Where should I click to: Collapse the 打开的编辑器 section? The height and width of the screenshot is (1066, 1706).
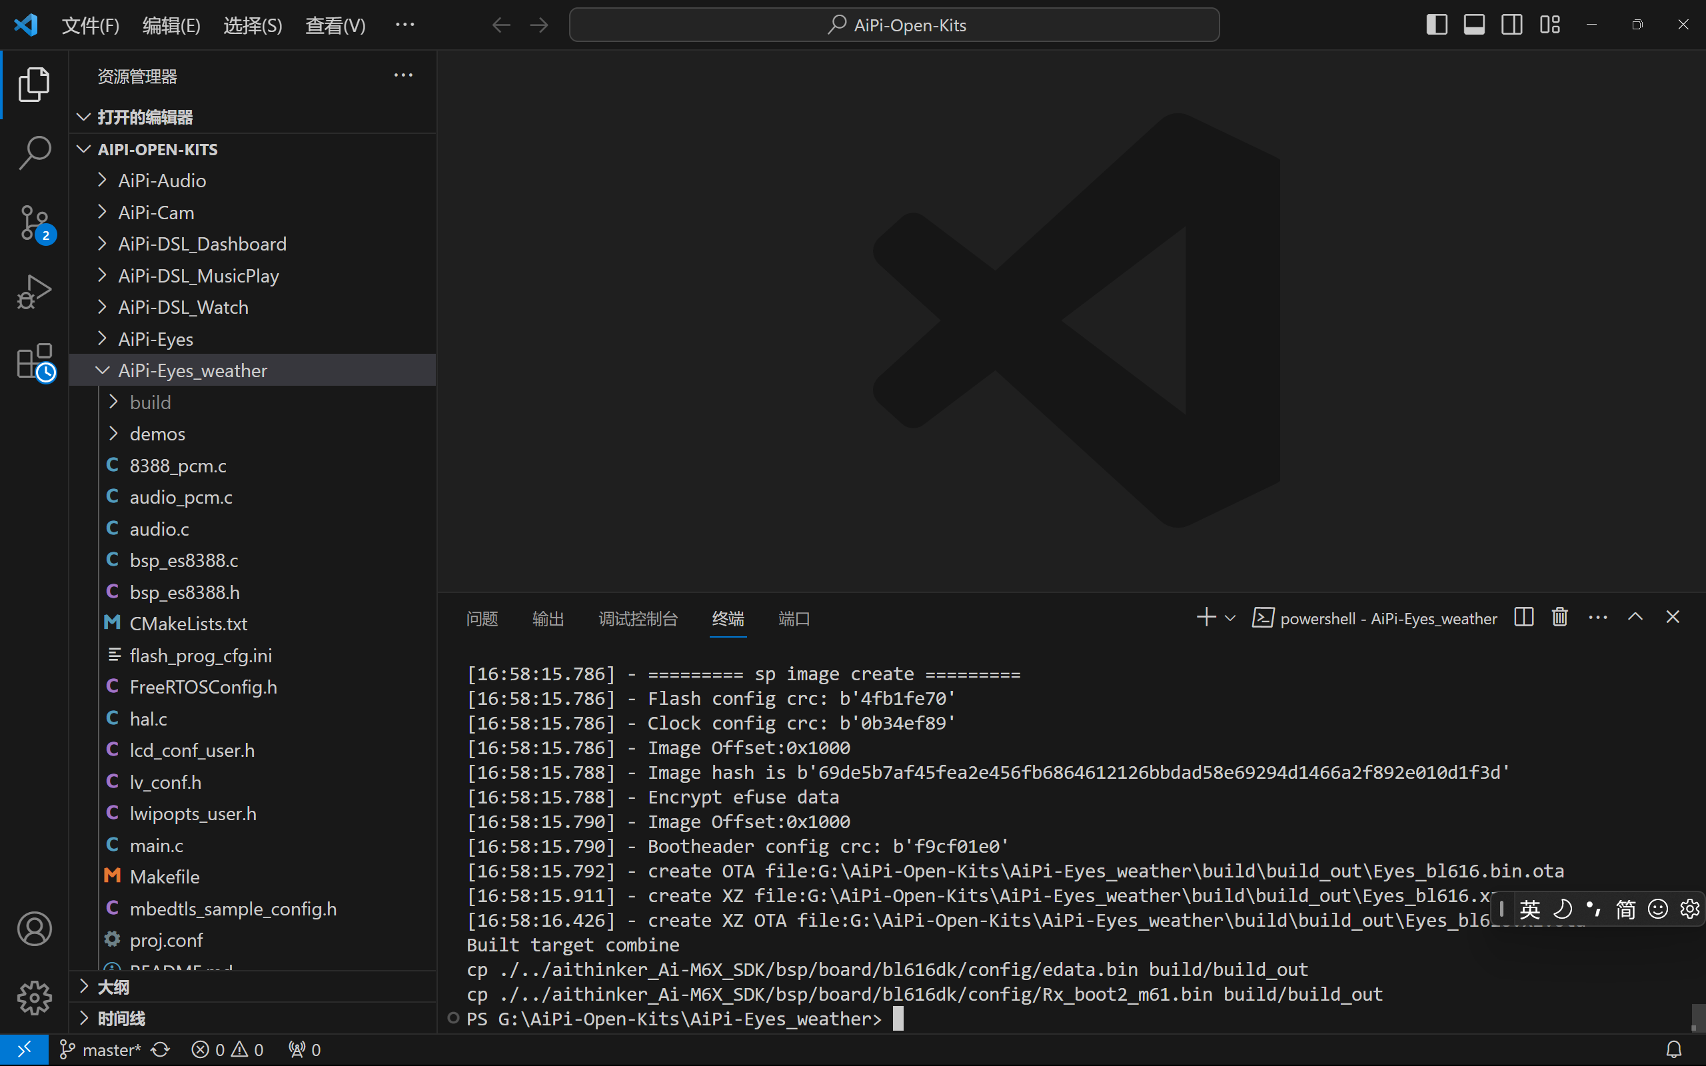point(253,117)
